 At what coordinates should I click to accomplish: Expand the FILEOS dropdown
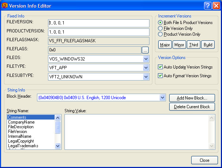click(146, 59)
